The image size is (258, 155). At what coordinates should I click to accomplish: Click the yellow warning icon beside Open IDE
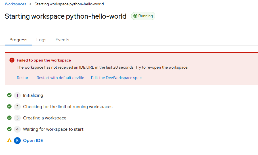click(x=9, y=140)
